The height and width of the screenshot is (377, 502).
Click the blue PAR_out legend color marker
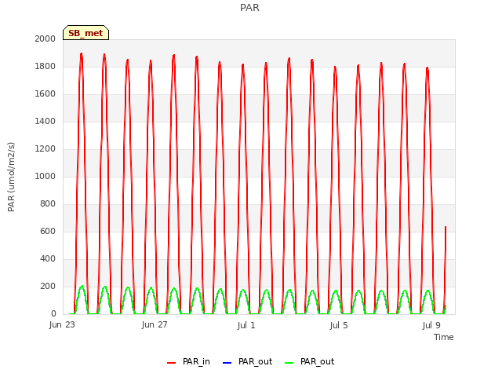pos(227,363)
